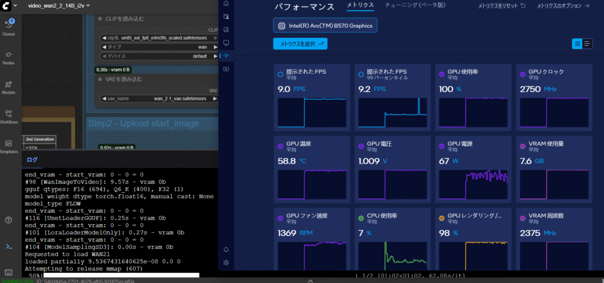Go to Home in Intel Graphics sidebar
The image size is (604, 283).
(x=226, y=4)
